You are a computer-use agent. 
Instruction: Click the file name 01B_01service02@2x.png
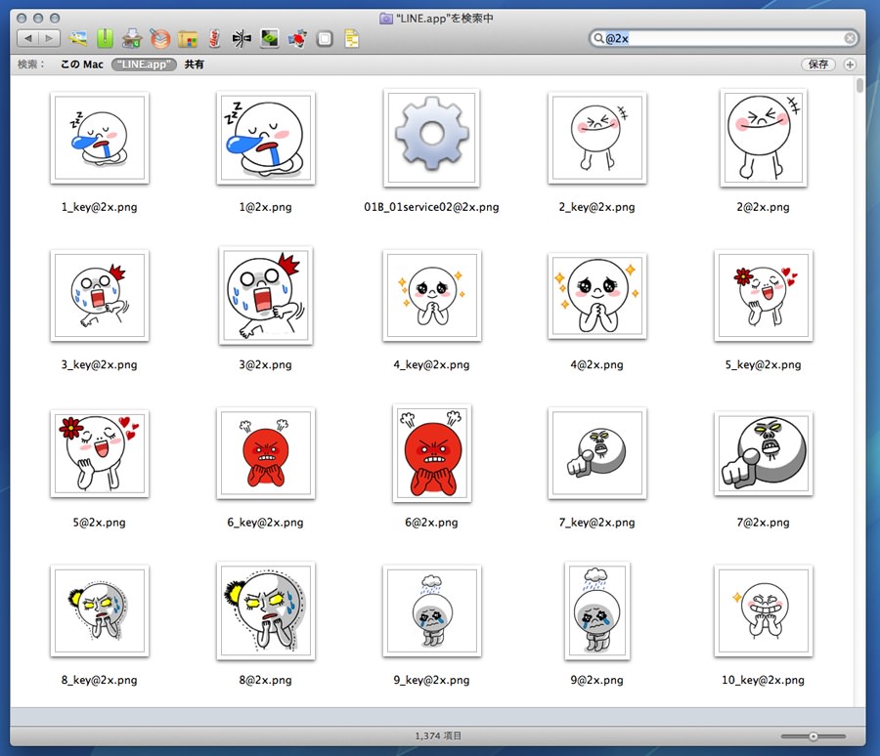(431, 207)
